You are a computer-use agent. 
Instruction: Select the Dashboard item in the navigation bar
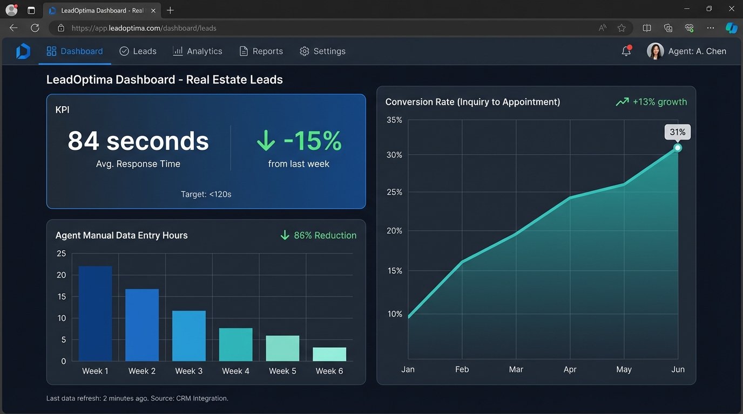(x=82, y=51)
